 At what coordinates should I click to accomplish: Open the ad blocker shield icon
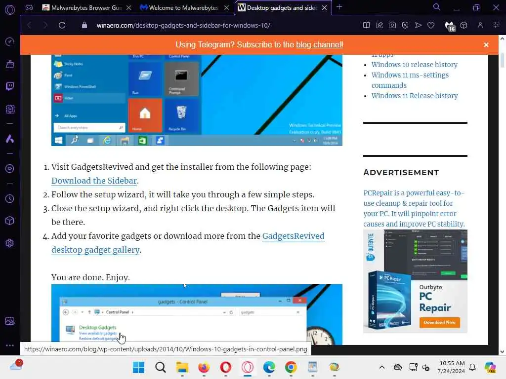pyautogui.click(x=405, y=25)
